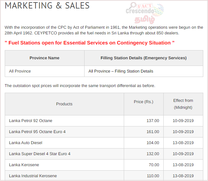Select the Fuel Stations open for Essential Services notice
Screen dimensions: 208x181
point(90,43)
